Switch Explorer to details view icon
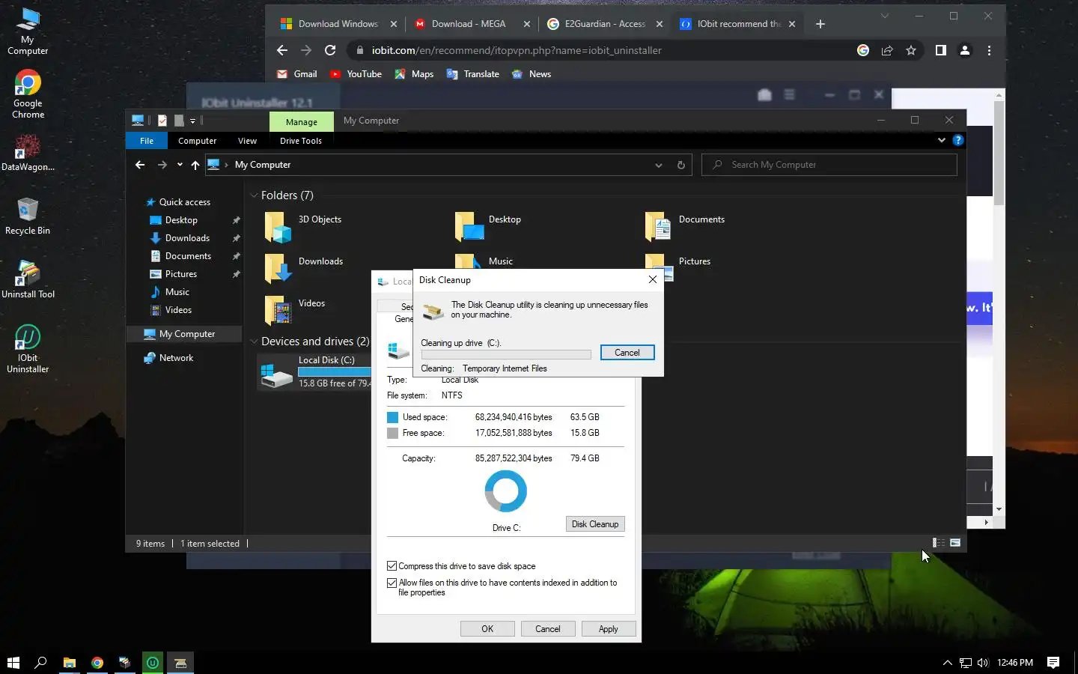Image resolution: width=1078 pixels, height=674 pixels. 938,543
